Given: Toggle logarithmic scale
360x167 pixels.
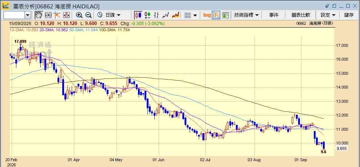Looking at the screenshot, I should tap(207, 15).
